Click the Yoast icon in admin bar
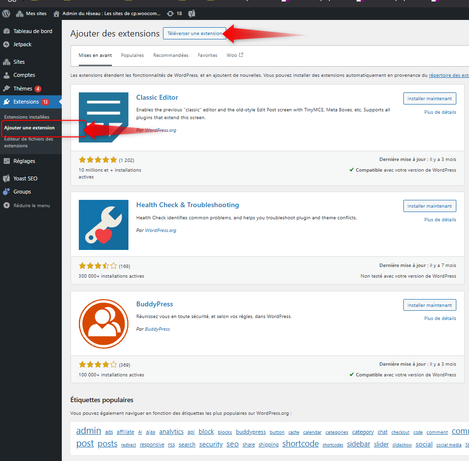Image resolution: width=469 pixels, height=461 pixels. 192,14
